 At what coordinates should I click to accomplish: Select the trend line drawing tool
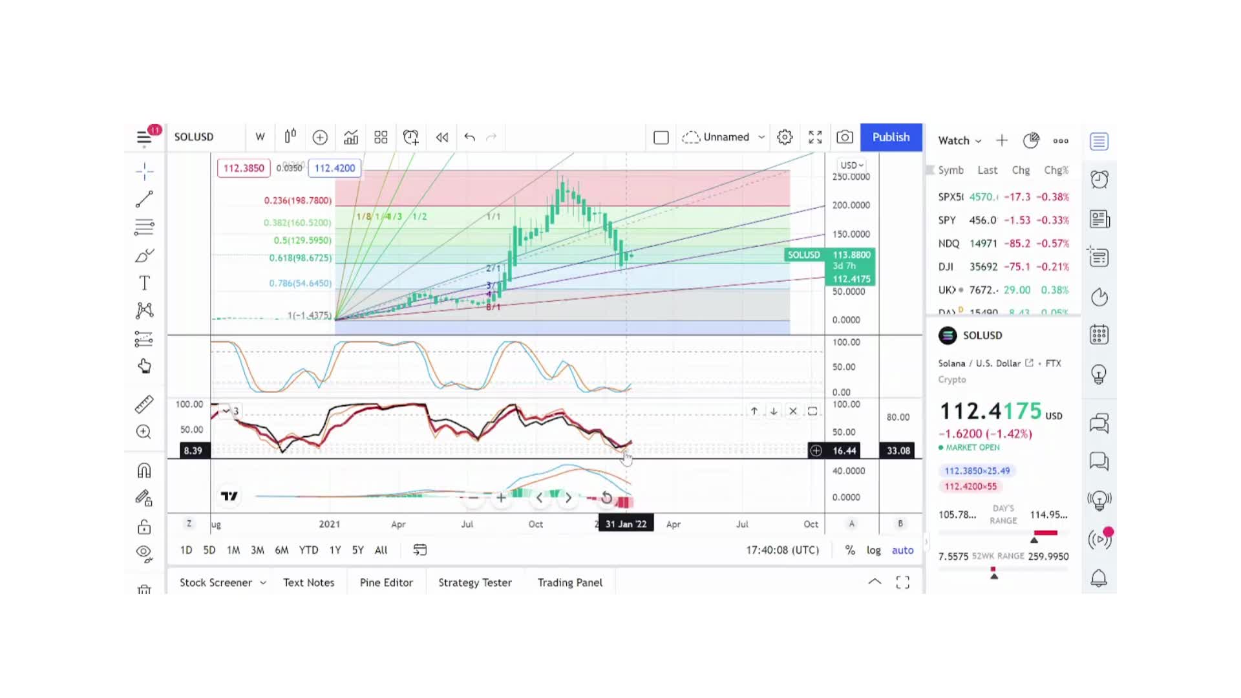pos(144,198)
